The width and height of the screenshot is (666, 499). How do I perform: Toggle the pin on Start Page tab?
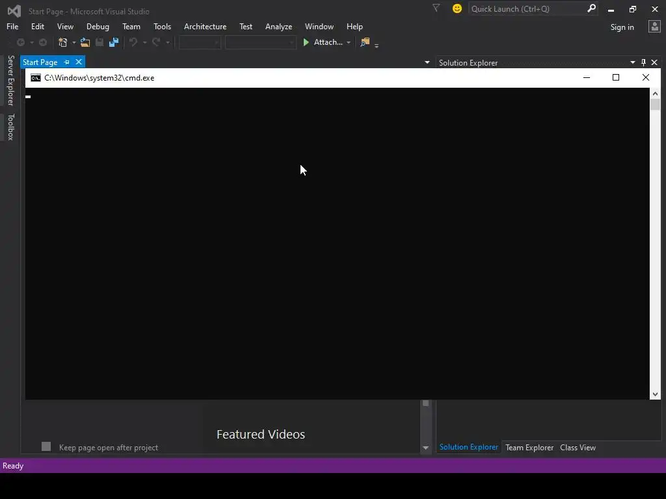pos(67,62)
